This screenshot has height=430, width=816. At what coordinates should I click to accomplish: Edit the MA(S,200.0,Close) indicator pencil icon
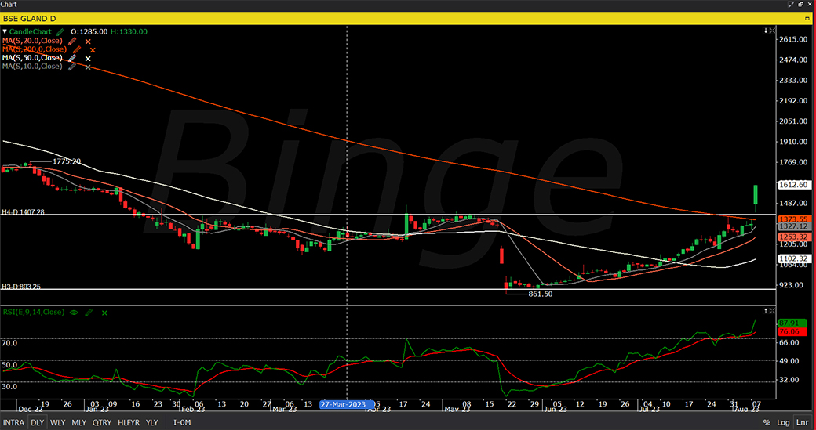point(77,50)
